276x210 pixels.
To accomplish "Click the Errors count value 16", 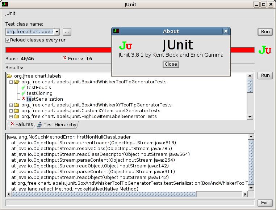I will click(x=89, y=59).
